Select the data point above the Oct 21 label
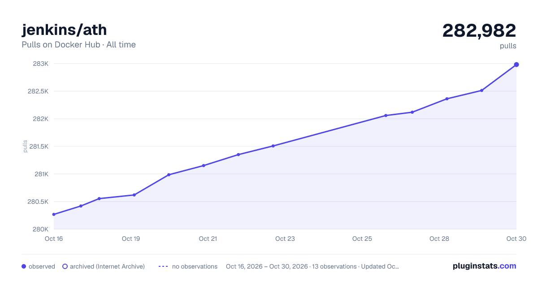Viewport: 538px width, 282px height. [x=204, y=166]
